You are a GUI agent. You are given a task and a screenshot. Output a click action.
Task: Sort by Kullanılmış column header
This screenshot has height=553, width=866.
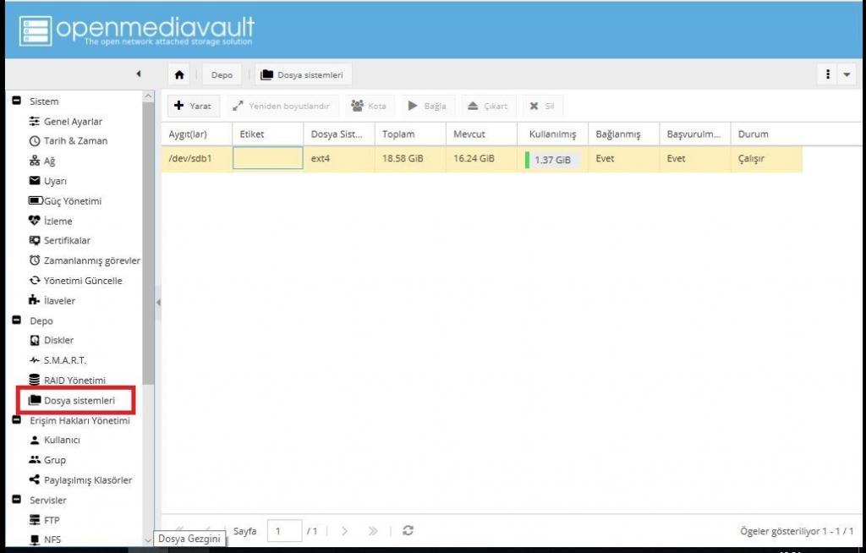(x=553, y=134)
